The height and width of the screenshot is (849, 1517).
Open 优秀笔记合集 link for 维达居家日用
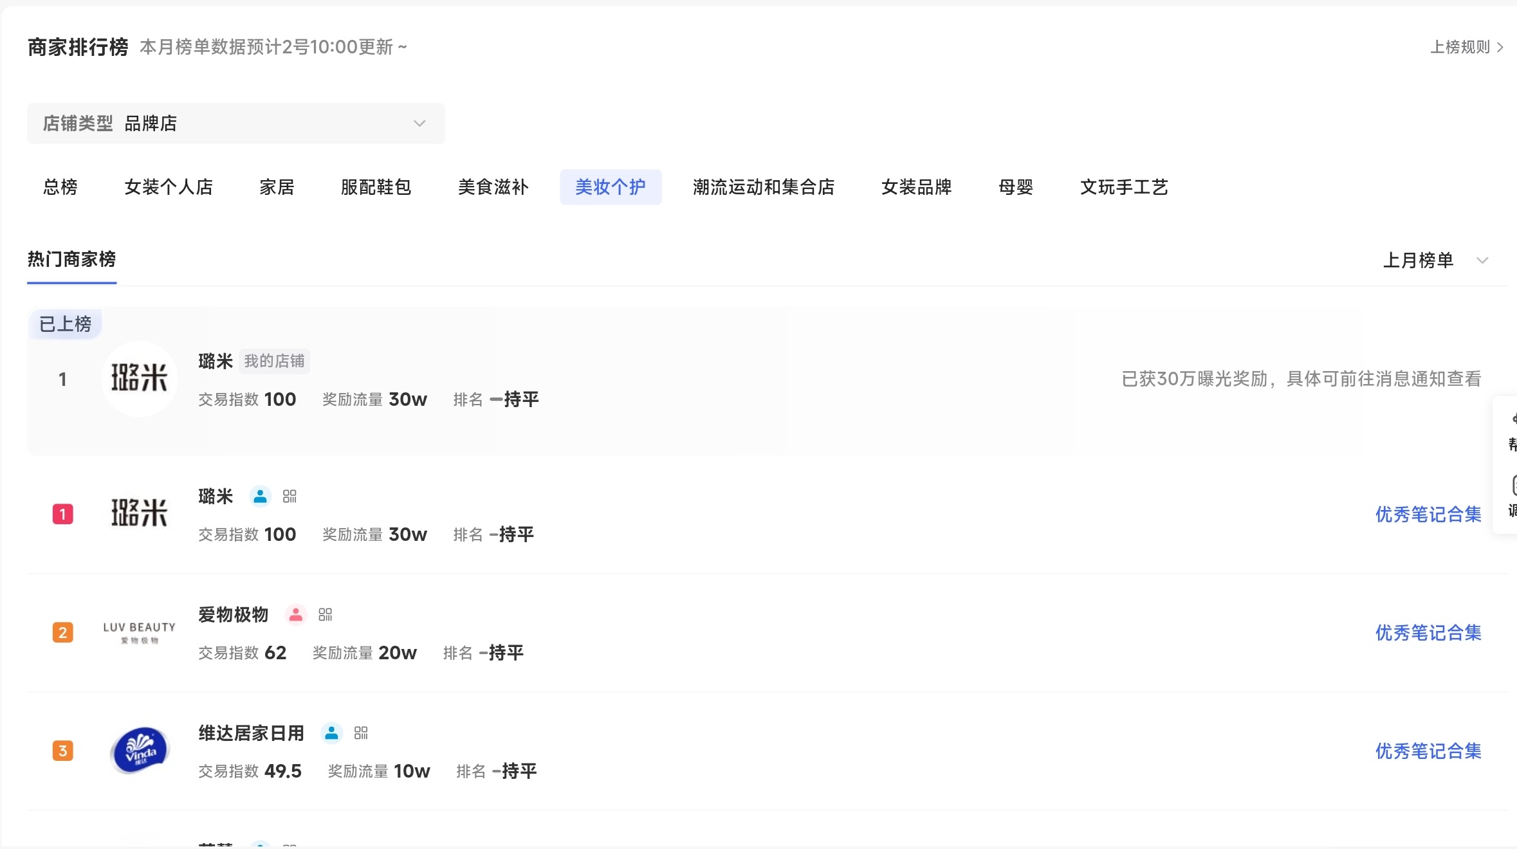[x=1428, y=751]
